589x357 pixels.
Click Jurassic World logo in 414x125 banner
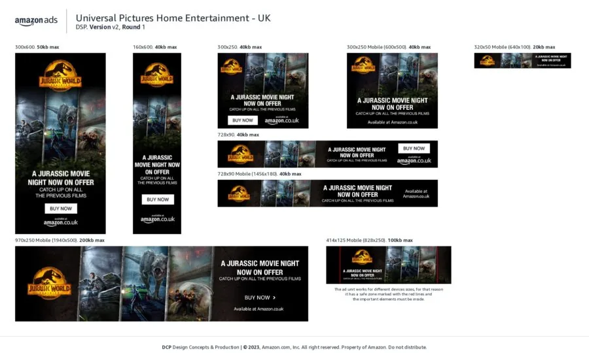pos(362,257)
